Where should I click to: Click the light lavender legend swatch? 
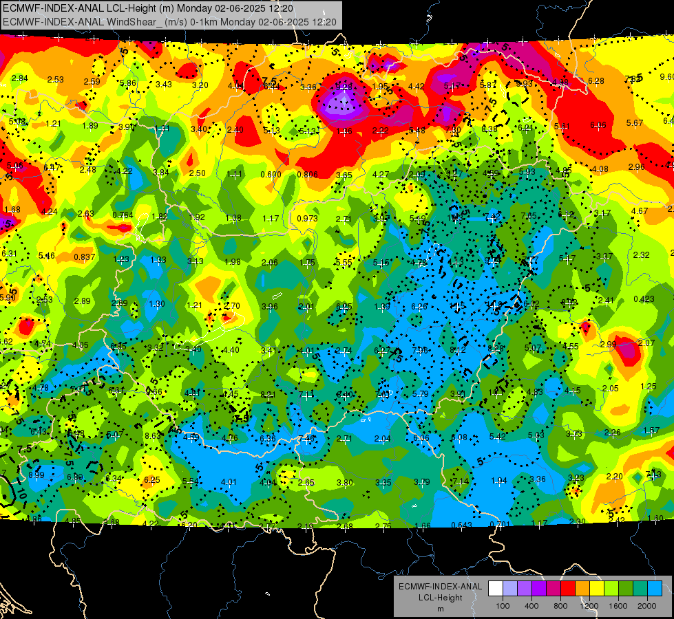[x=510, y=589]
